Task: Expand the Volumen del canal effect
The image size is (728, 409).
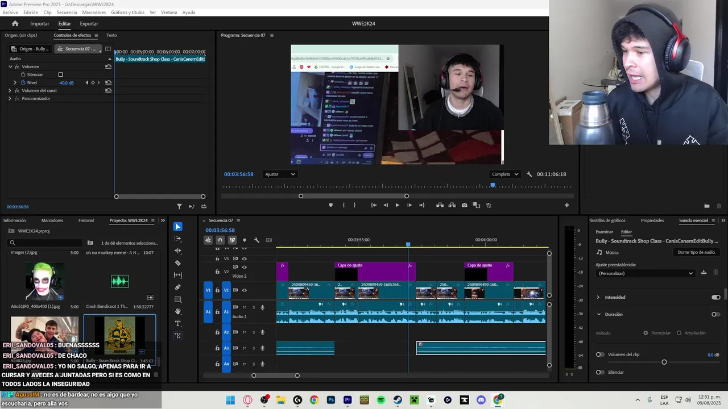Action: point(10,90)
